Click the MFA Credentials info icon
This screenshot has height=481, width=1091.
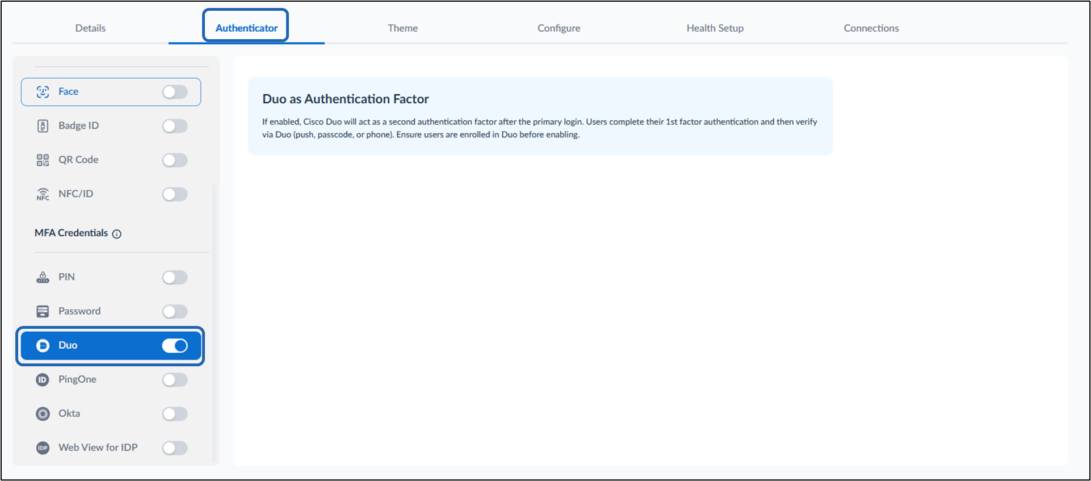click(x=117, y=234)
